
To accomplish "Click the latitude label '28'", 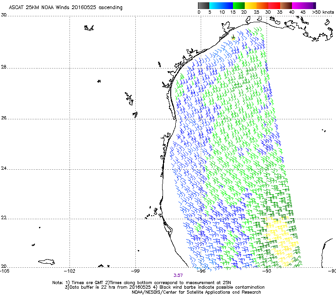I will tap(4, 67).
